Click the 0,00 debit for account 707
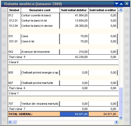 point(85,104)
